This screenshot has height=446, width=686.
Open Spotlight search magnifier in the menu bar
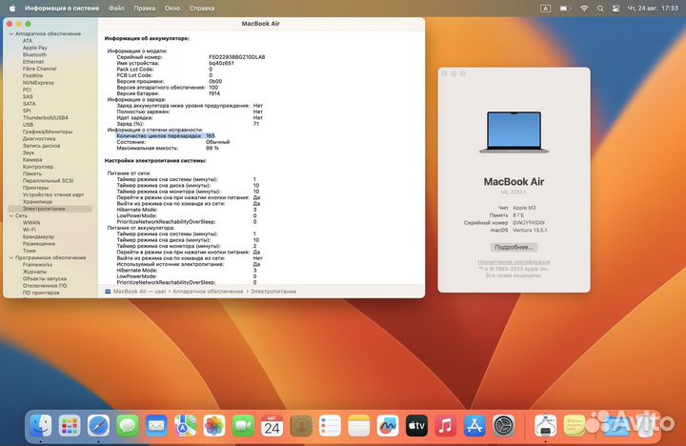tap(600, 8)
